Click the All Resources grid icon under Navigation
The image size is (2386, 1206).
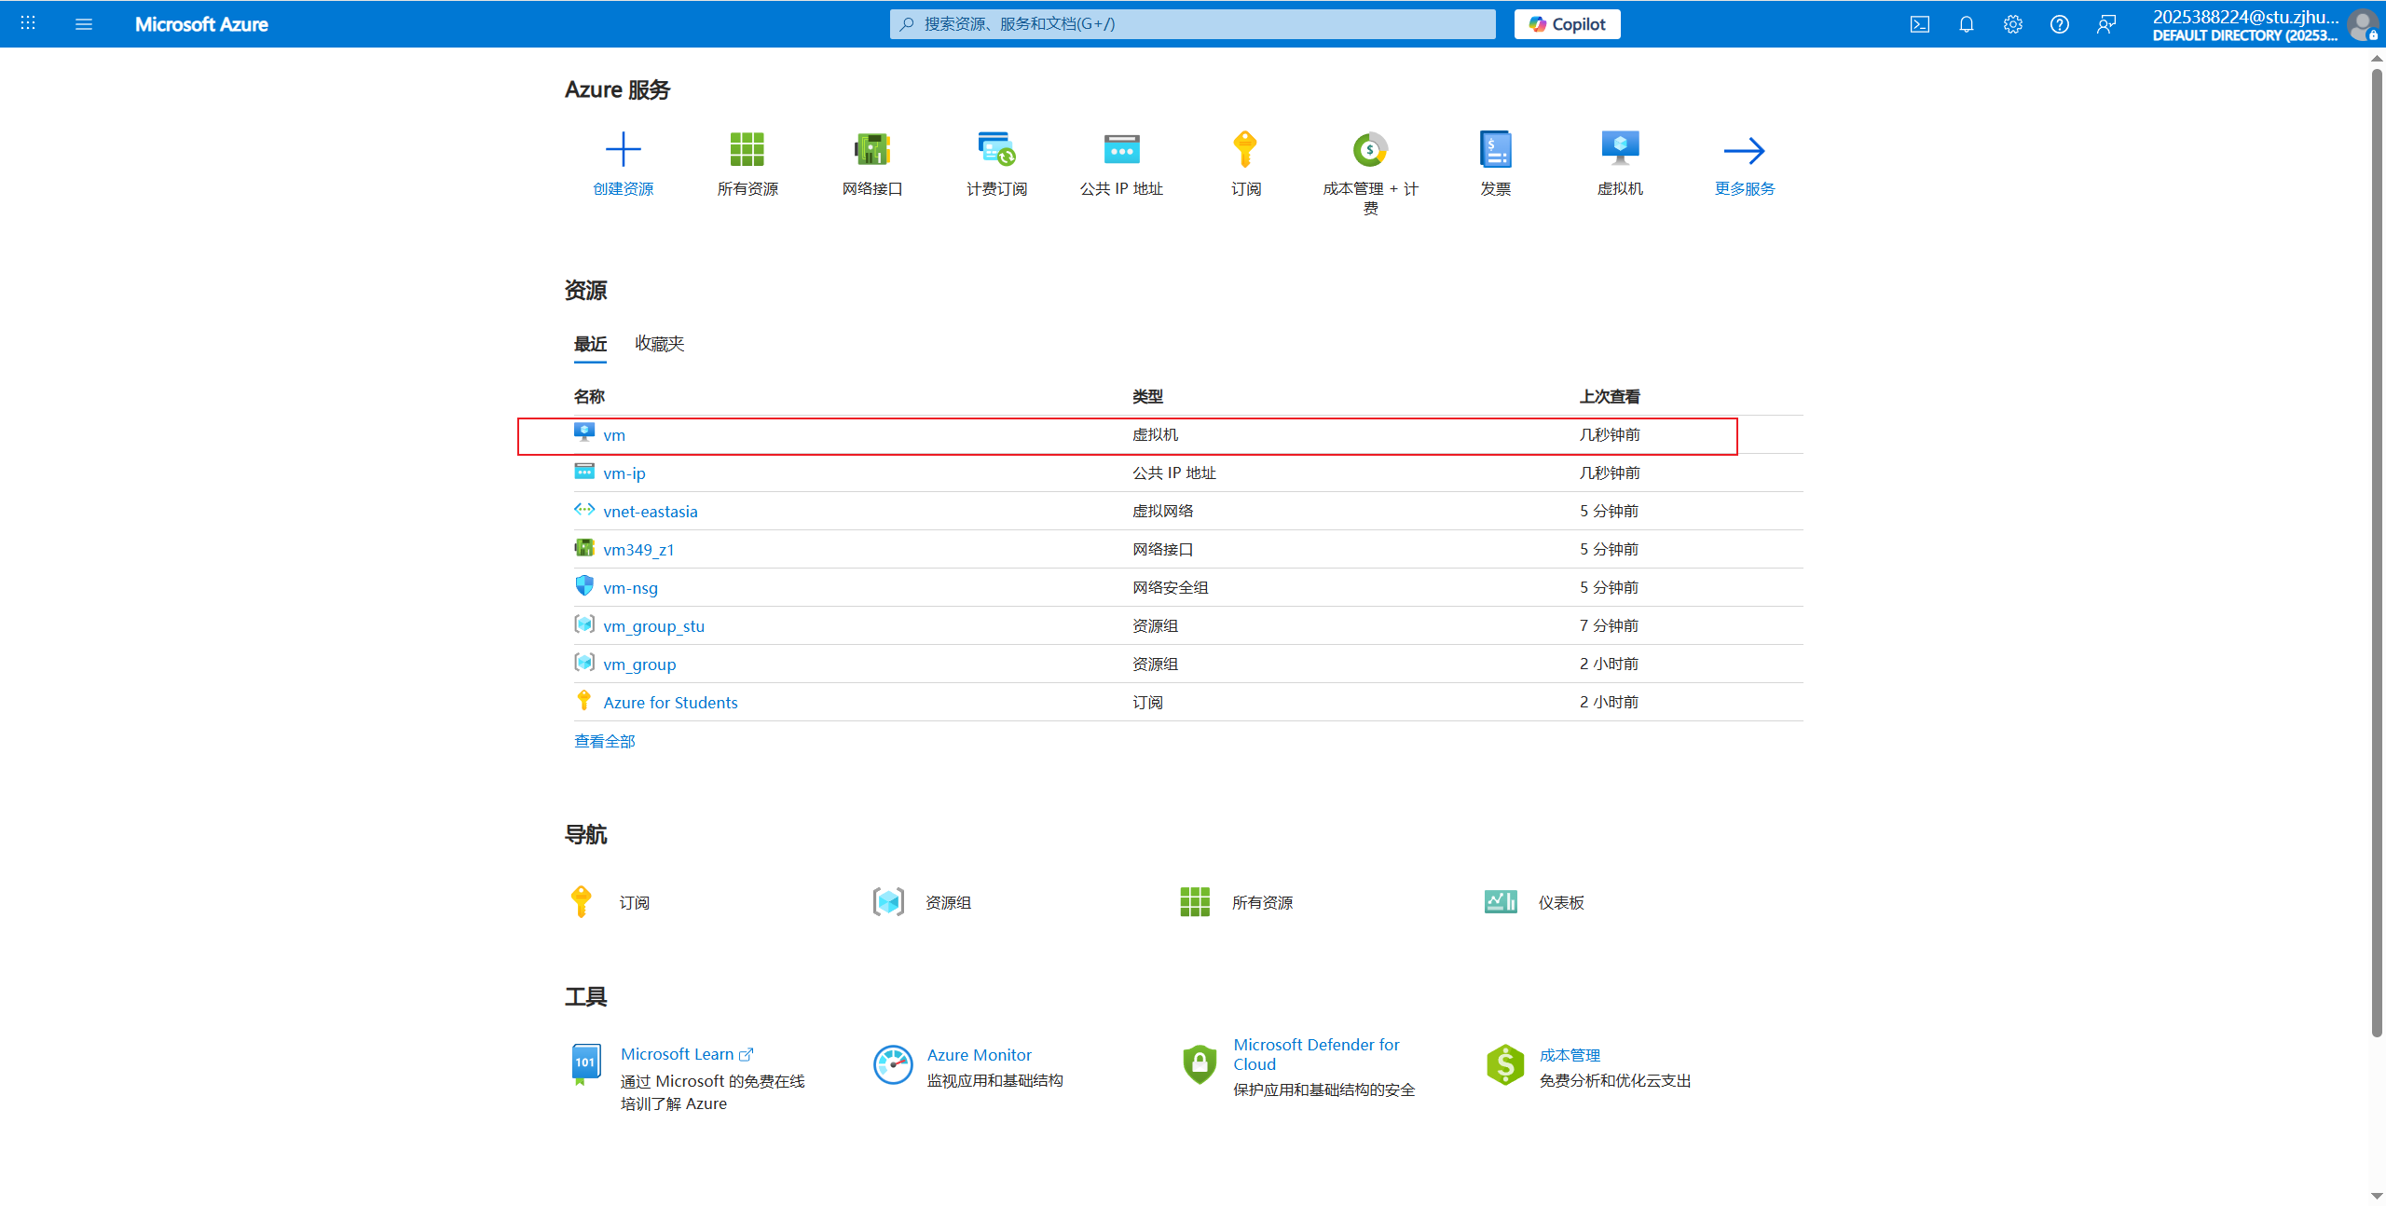coord(1195,902)
